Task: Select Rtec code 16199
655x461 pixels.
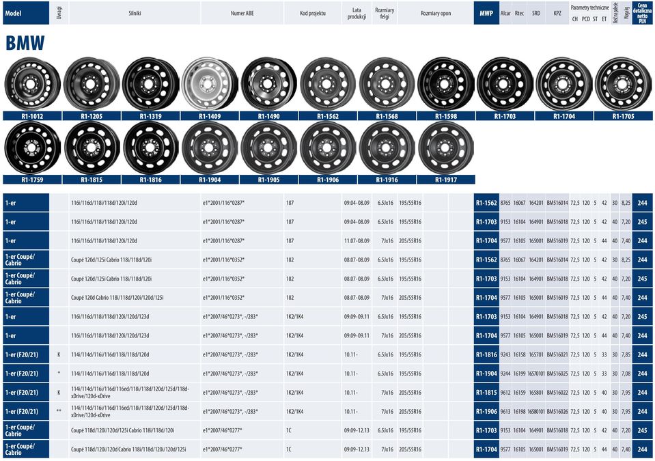Action: click(519, 374)
